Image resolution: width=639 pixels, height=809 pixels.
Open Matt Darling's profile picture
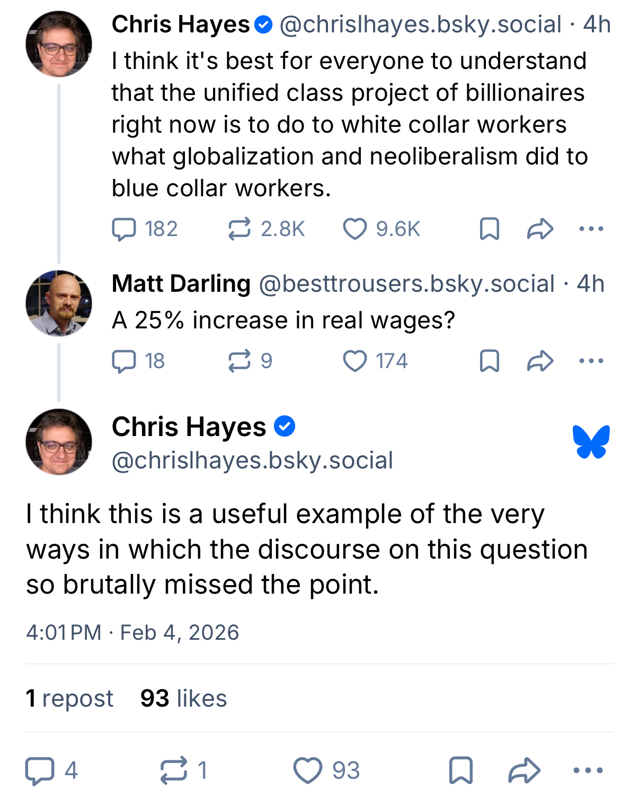click(59, 303)
